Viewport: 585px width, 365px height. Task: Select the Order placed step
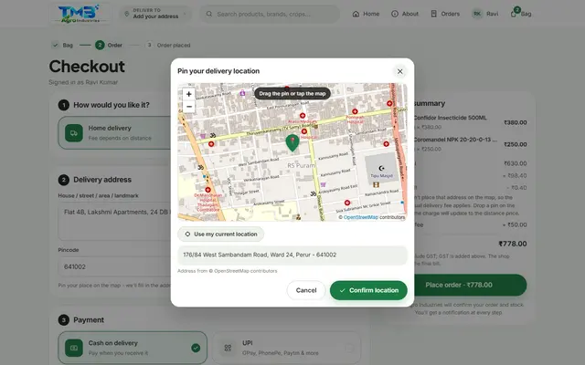coord(168,45)
